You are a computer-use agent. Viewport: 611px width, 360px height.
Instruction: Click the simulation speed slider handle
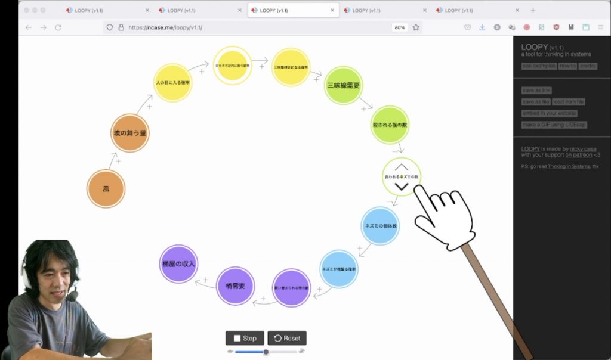(266, 352)
